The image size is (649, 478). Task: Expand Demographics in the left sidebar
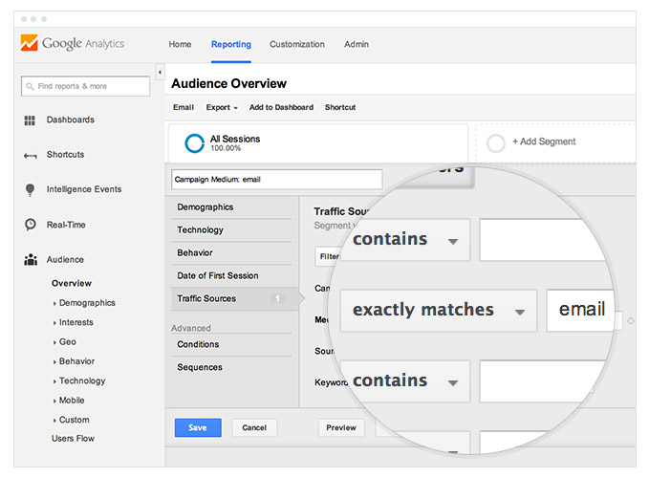(84, 303)
